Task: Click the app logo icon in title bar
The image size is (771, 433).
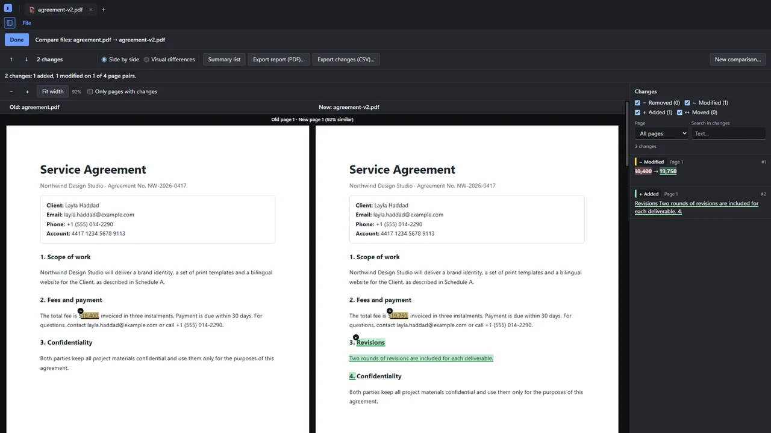Action: 8,8
